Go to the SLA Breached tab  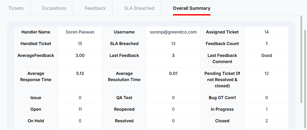tap(139, 8)
